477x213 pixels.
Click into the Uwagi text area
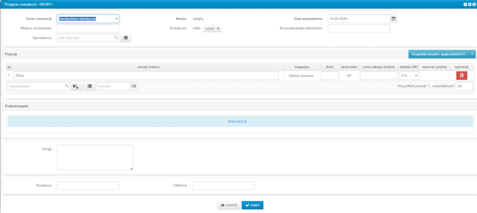95,157
